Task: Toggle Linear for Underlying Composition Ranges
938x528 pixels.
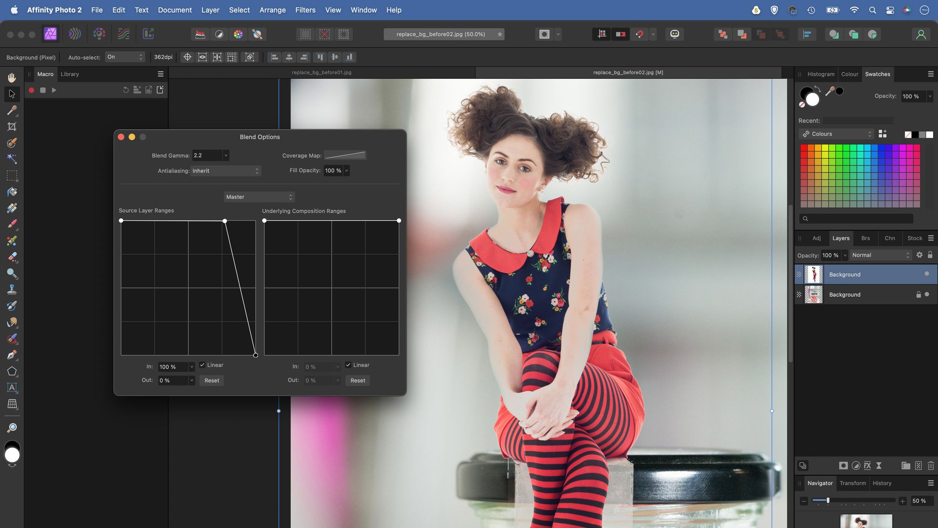Action: (x=348, y=365)
